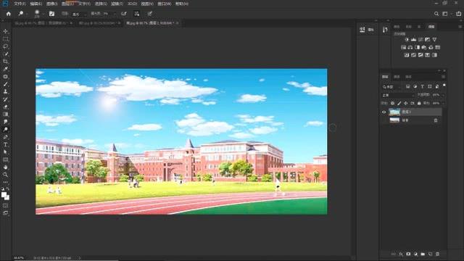Add a layer mask from panel footer
Viewport: 464px width, 261px height.
pos(408,254)
